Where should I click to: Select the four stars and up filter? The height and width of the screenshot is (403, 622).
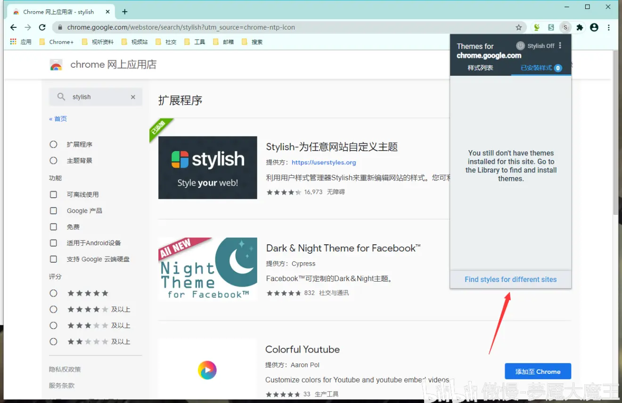click(x=54, y=309)
